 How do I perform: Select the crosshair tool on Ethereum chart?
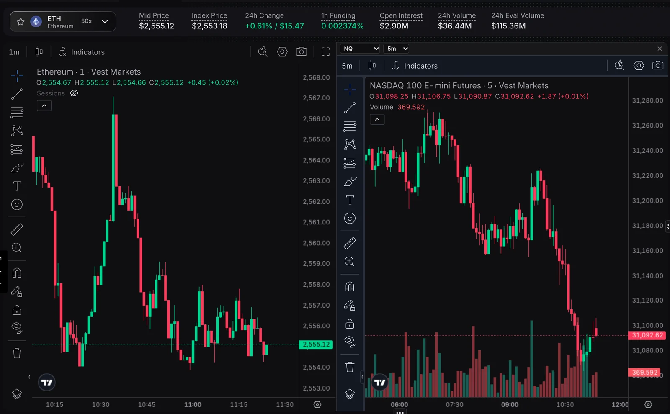click(x=17, y=75)
